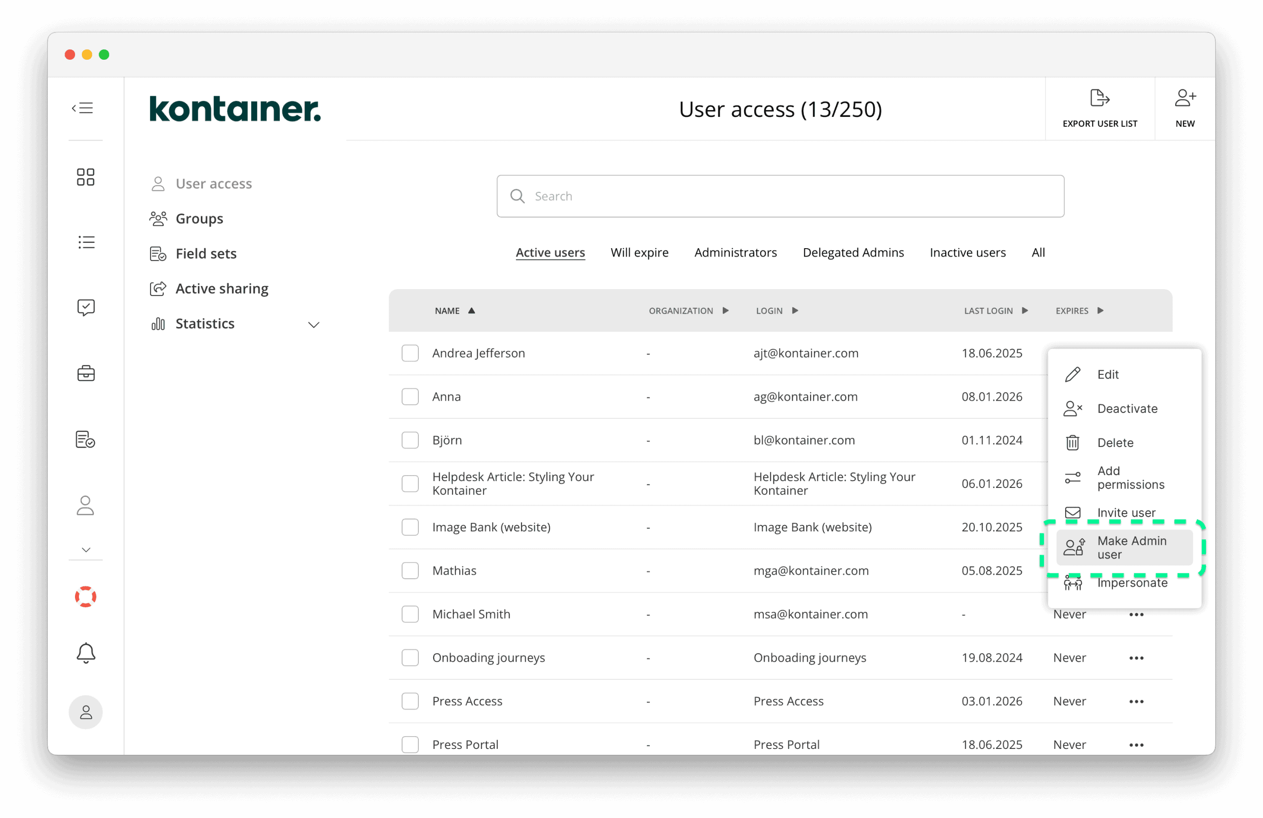Open the briefcase icon in sidebar

click(85, 373)
